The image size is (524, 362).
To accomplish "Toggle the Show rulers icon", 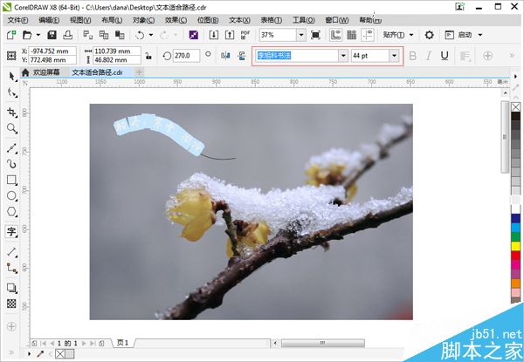I will pyautogui.click(x=335, y=35).
